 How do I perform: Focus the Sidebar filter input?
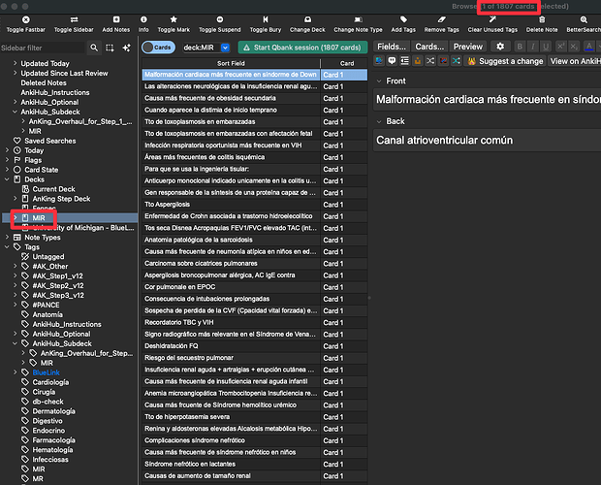42,48
